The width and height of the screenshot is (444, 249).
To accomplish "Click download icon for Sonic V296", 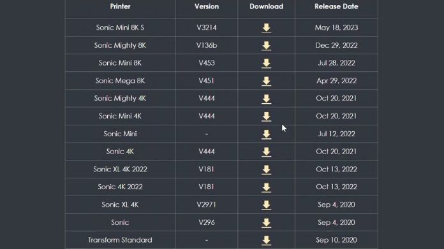I will pos(266,223).
